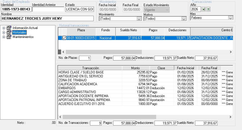The width and height of the screenshot is (242, 130).
Task: Click the Información Actual tree icon
Action: 9,28
